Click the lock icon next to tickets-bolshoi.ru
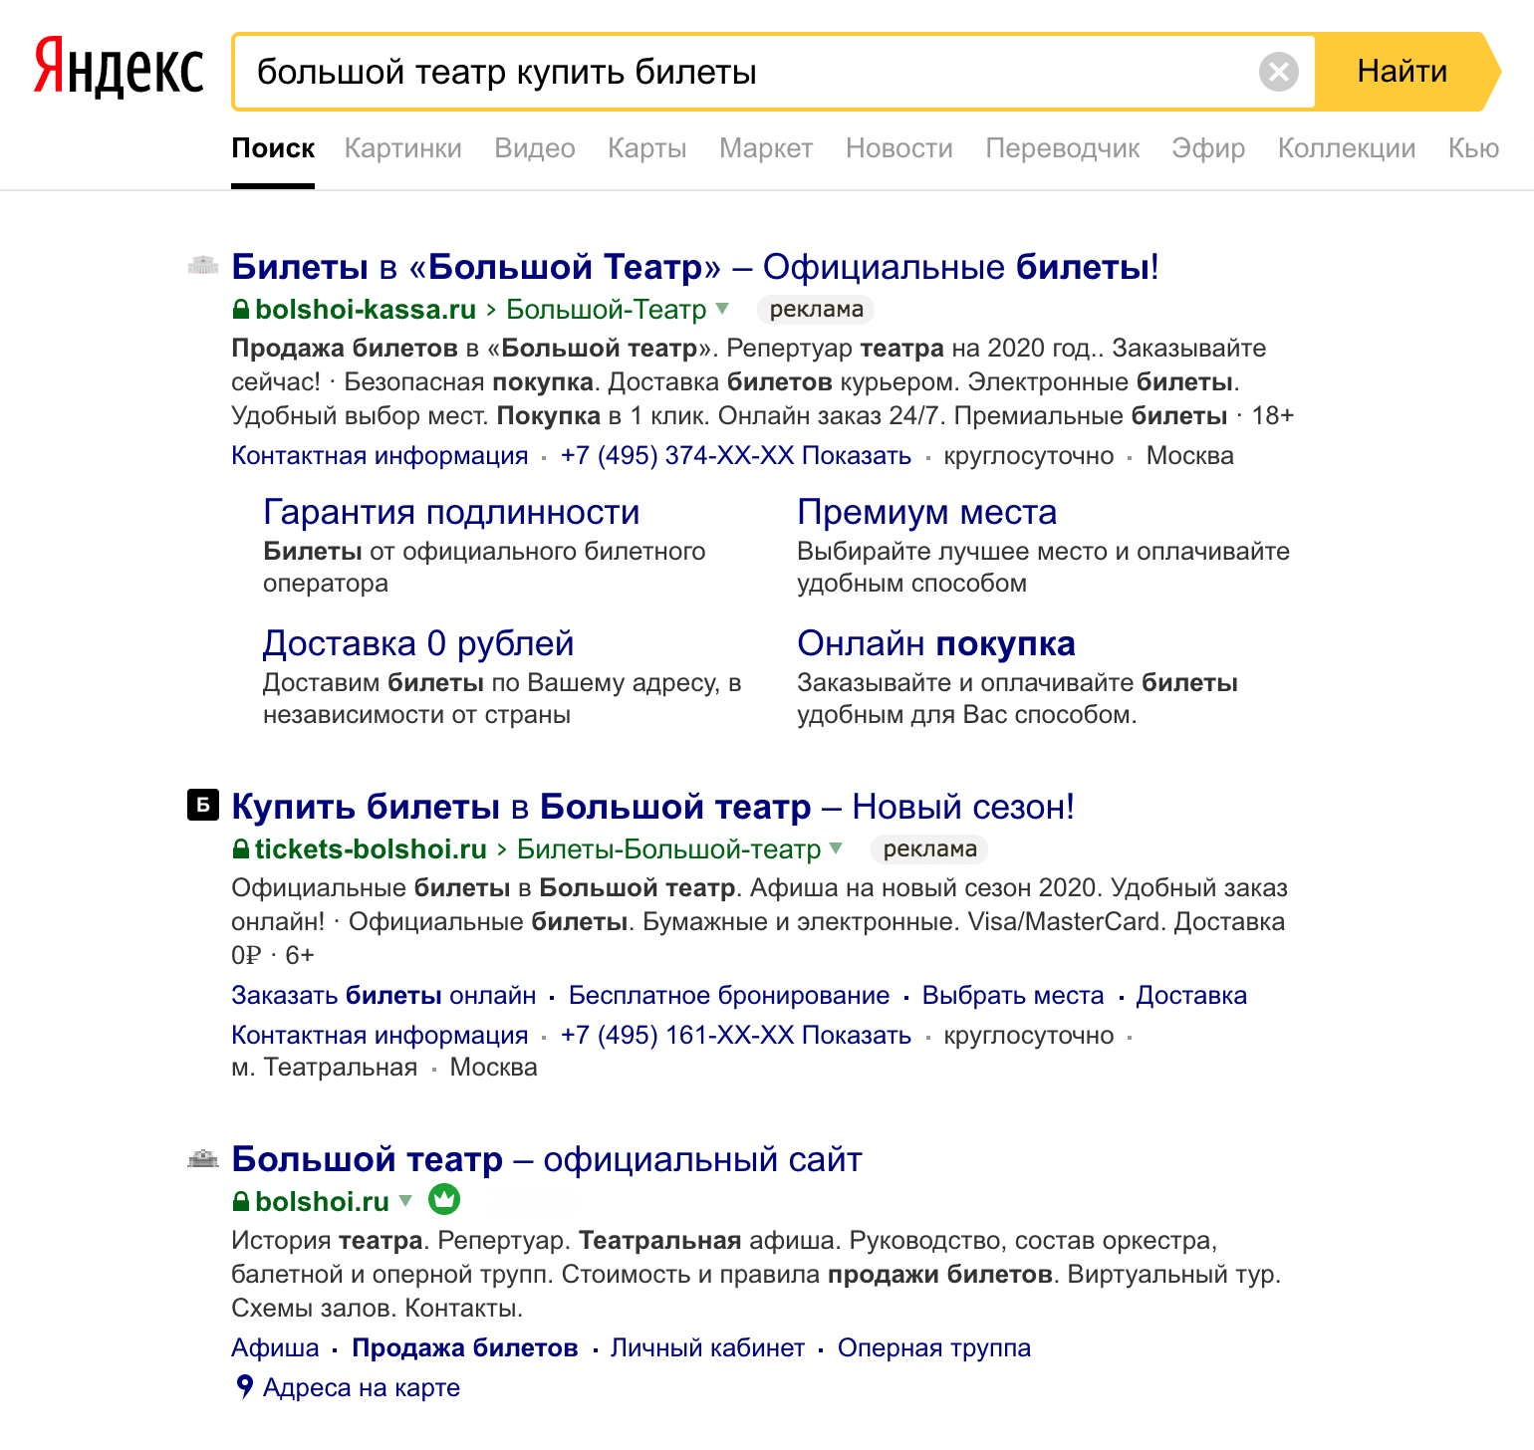 pyautogui.click(x=240, y=849)
